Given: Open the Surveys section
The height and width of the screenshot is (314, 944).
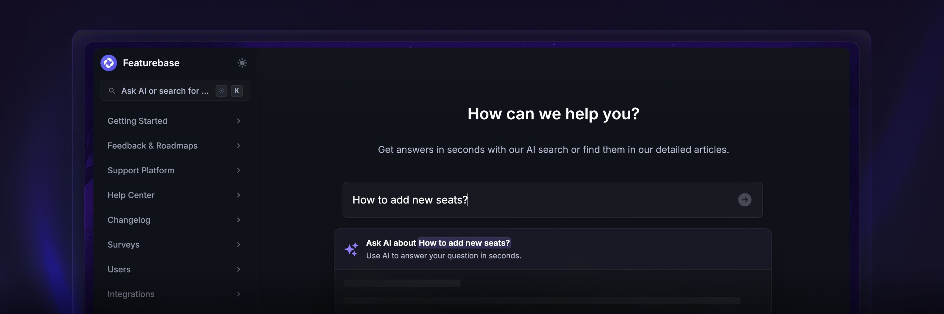Looking at the screenshot, I should (x=123, y=244).
